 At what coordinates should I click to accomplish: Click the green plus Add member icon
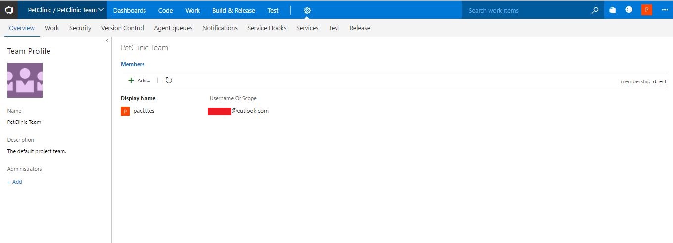[131, 80]
